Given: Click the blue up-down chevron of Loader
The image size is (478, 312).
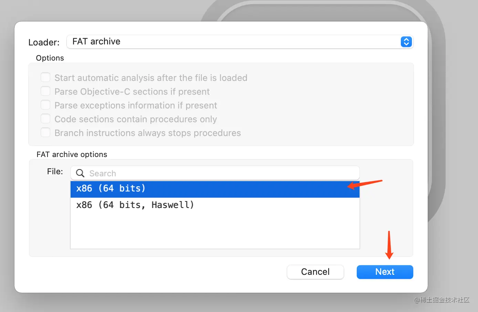Looking at the screenshot, I should (406, 42).
